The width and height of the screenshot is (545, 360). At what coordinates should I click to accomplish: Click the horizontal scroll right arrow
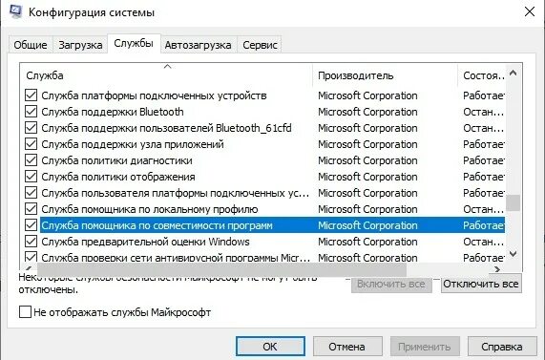pos(497,269)
